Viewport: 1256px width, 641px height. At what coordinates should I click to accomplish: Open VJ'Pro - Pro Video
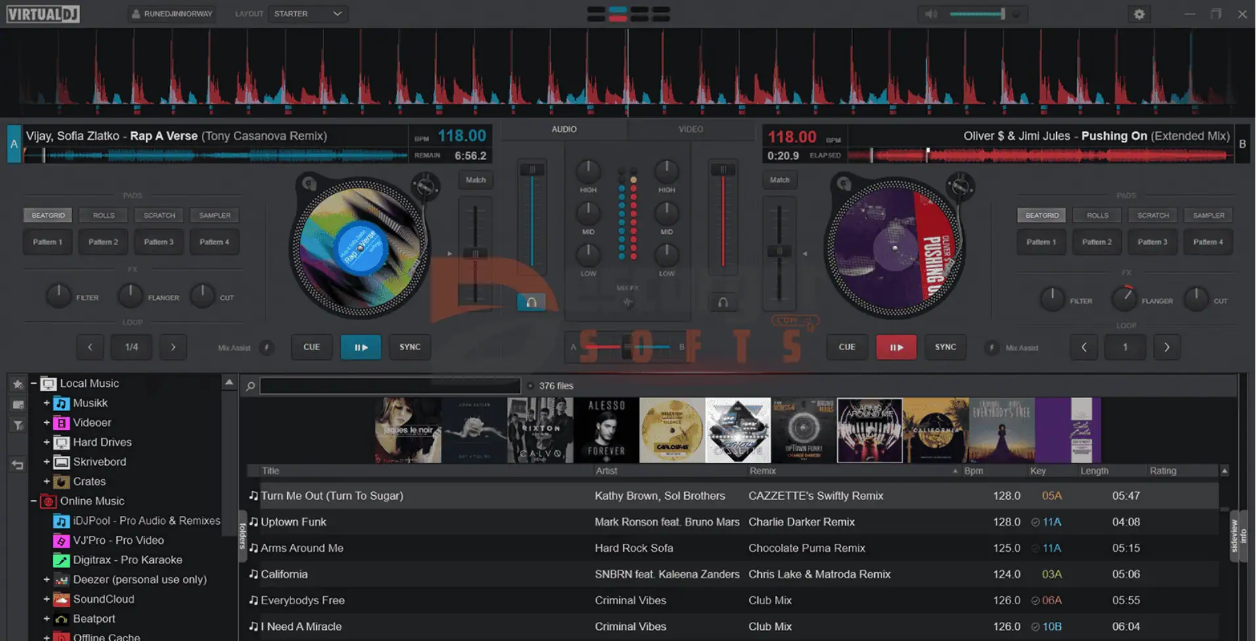[x=108, y=541]
